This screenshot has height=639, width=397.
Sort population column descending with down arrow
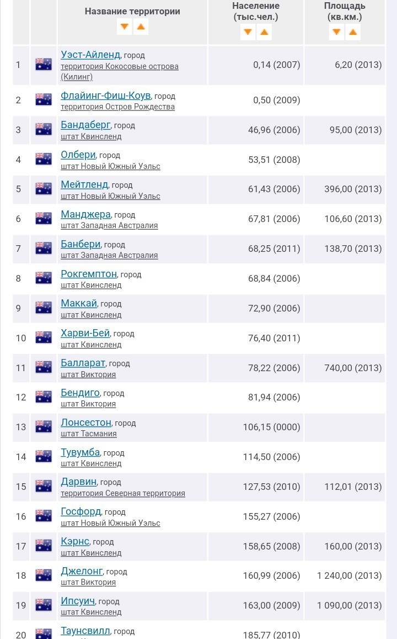click(x=248, y=32)
